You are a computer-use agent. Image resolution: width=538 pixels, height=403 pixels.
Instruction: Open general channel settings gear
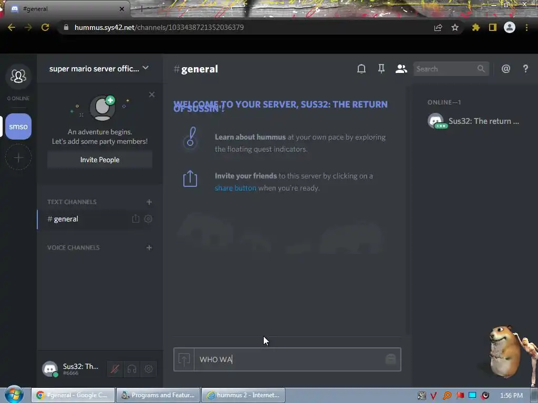[x=148, y=219]
